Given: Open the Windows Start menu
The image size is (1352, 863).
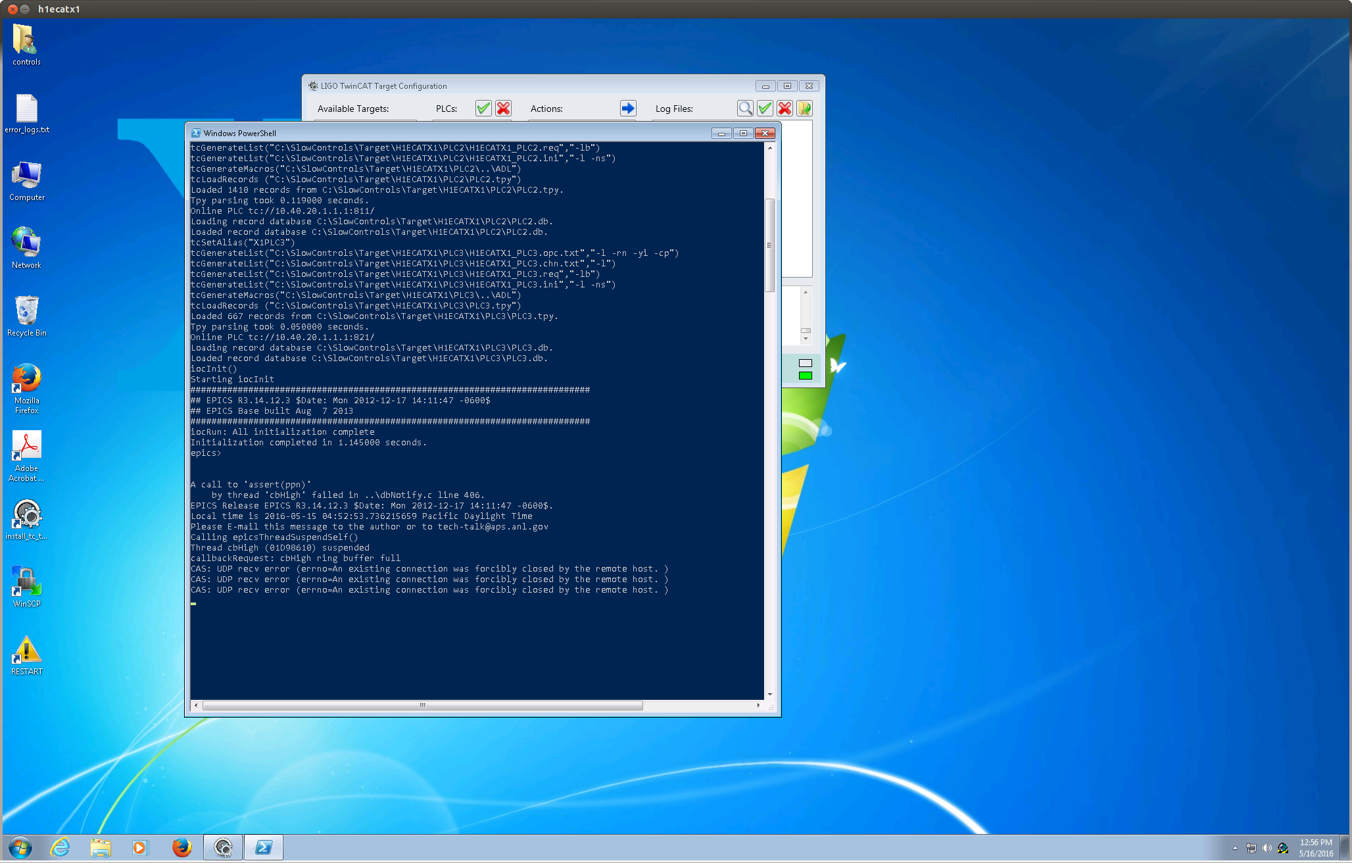Looking at the screenshot, I should (x=20, y=847).
